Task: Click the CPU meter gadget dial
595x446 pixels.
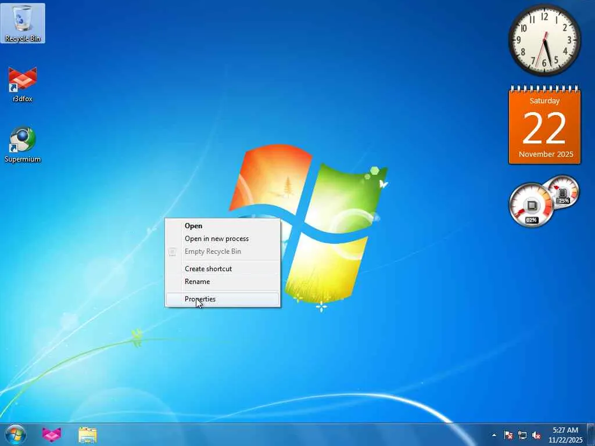Action: point(531,205)
